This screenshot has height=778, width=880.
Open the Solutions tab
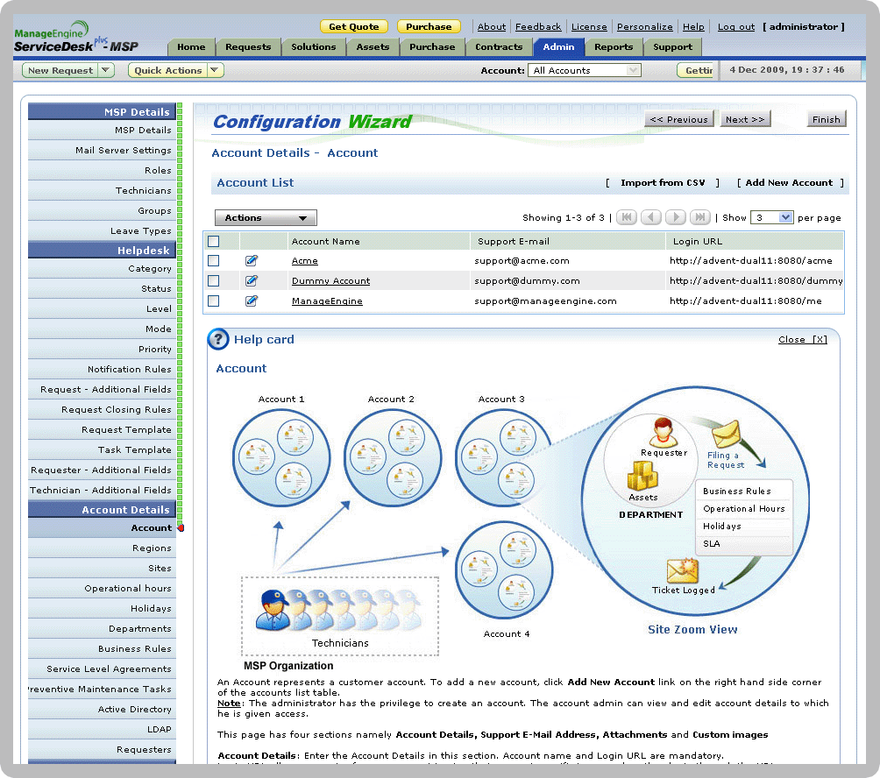pyautogui.click(x=313, y=47)
